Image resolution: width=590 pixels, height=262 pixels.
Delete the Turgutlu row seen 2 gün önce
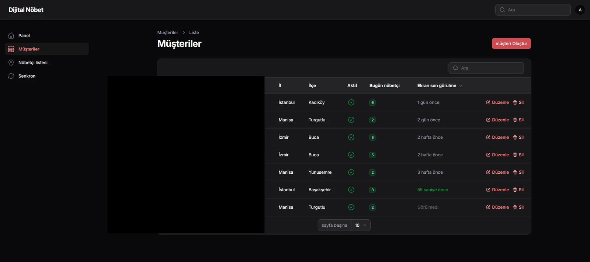(x=518, y=120)
